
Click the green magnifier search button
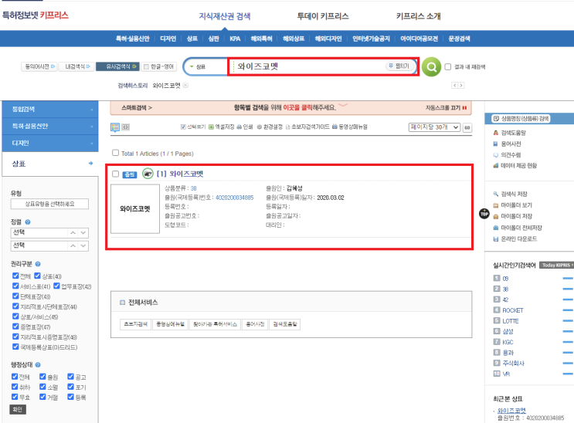431,67
